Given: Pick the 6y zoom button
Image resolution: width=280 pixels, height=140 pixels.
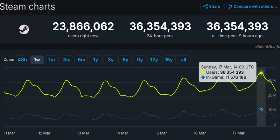Looking at the screenshot, I should coord(125,60).
